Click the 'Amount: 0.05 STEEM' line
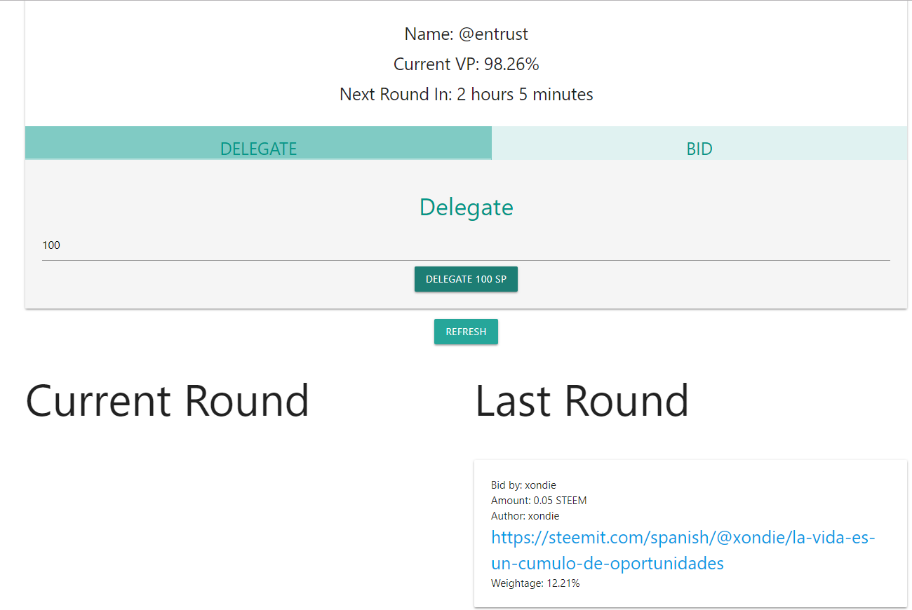The image size is (912, 610). 539,501
